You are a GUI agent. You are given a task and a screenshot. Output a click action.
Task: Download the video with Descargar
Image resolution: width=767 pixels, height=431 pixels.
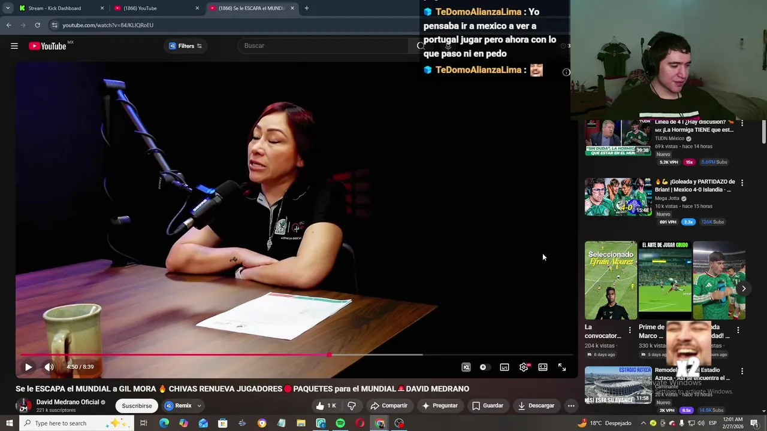coord(536,406)
